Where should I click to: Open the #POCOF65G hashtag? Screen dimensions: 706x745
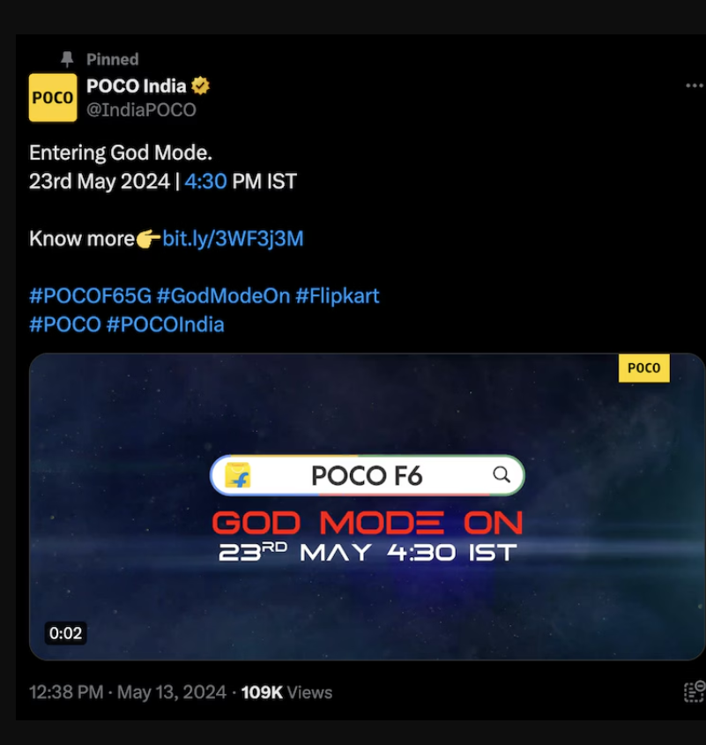point(90,295)
